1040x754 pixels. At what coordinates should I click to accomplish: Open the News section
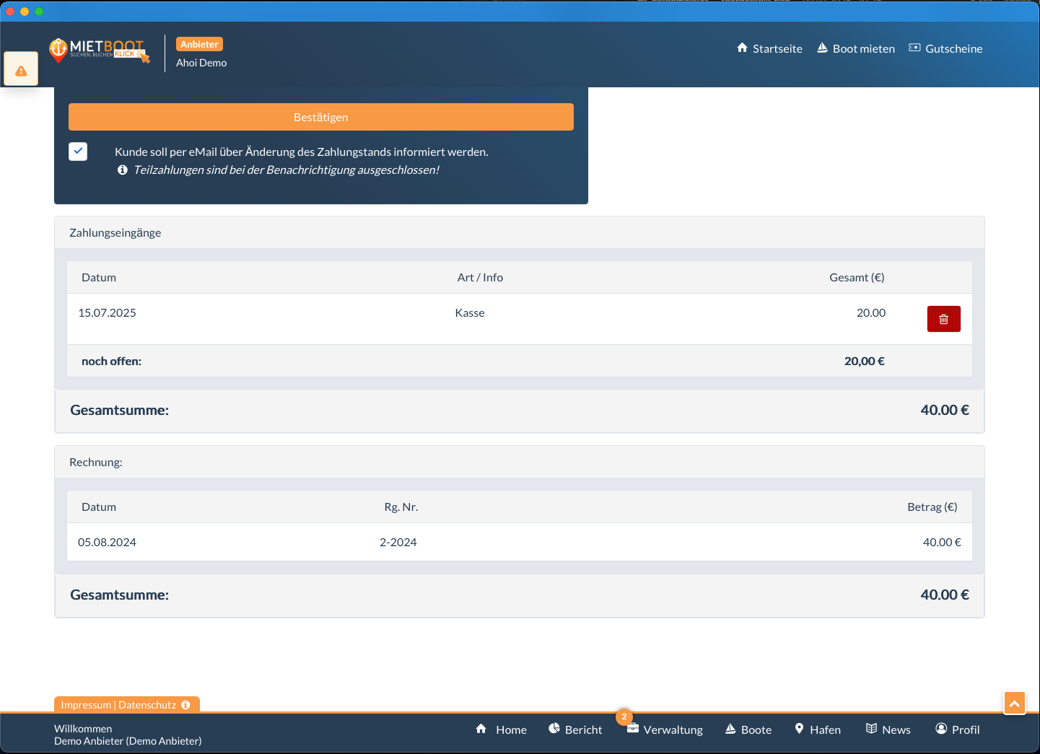pyautogui.click(x=888, y=729)
